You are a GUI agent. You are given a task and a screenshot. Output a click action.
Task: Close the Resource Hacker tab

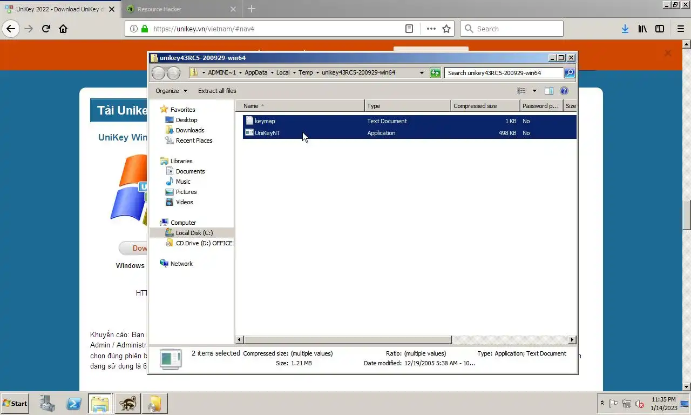pos(233,9)
